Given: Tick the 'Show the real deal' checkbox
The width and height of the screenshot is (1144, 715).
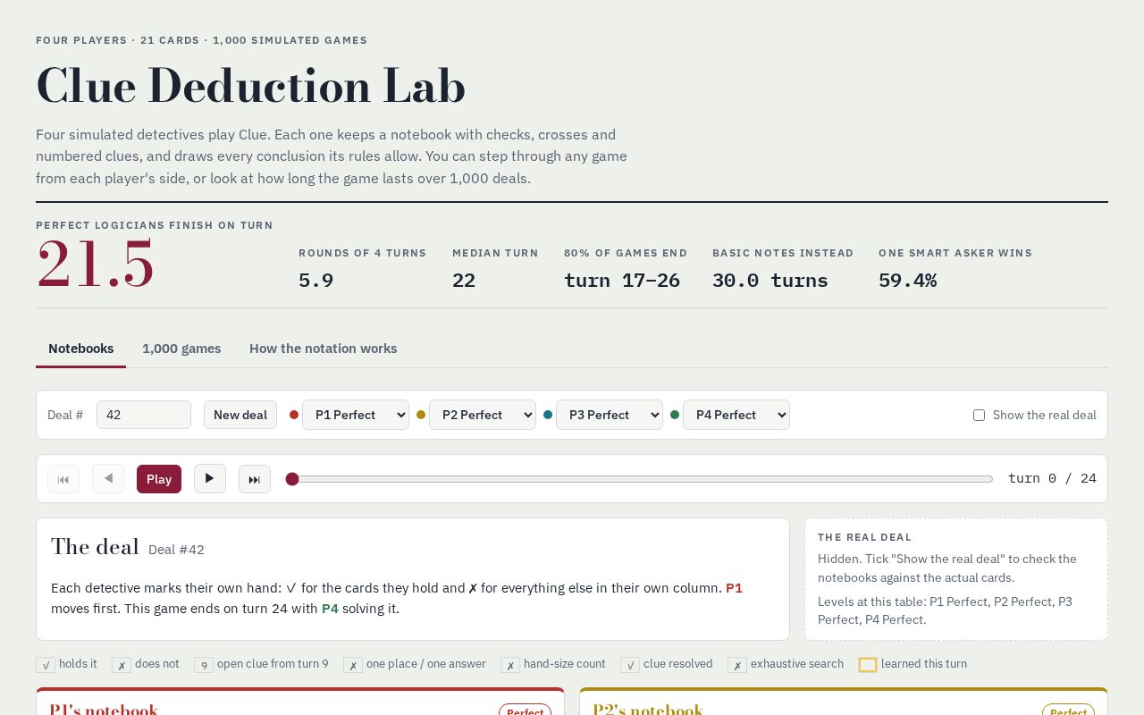Looking at the screenshot, I should pos(979,415).
